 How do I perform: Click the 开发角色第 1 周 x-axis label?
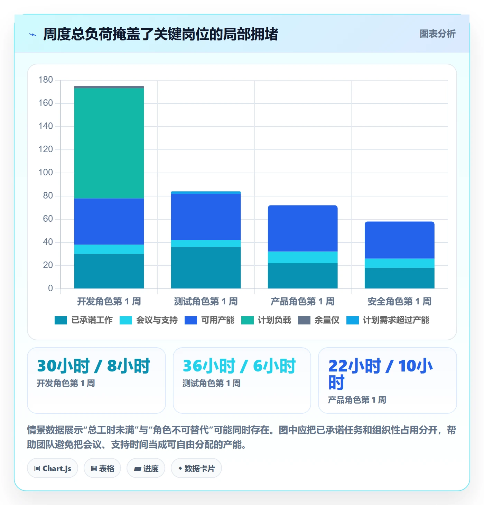(x=109, y=302)
